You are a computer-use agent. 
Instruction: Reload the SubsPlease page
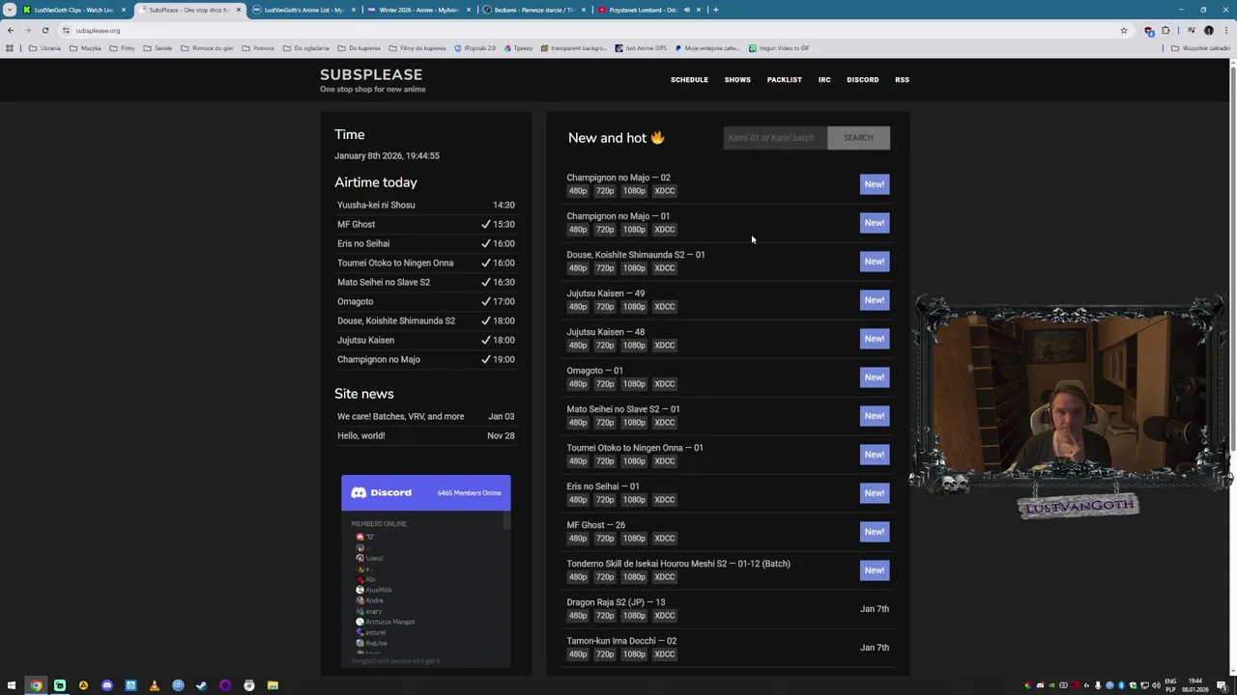pos(44,30)
